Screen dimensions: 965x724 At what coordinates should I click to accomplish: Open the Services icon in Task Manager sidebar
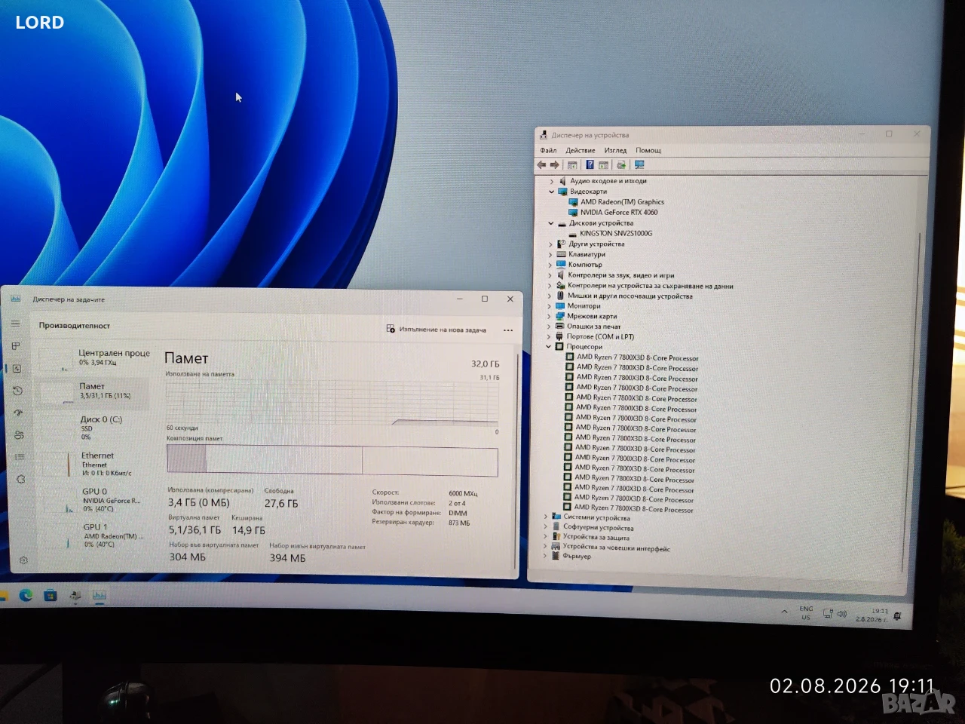(20, 479)
